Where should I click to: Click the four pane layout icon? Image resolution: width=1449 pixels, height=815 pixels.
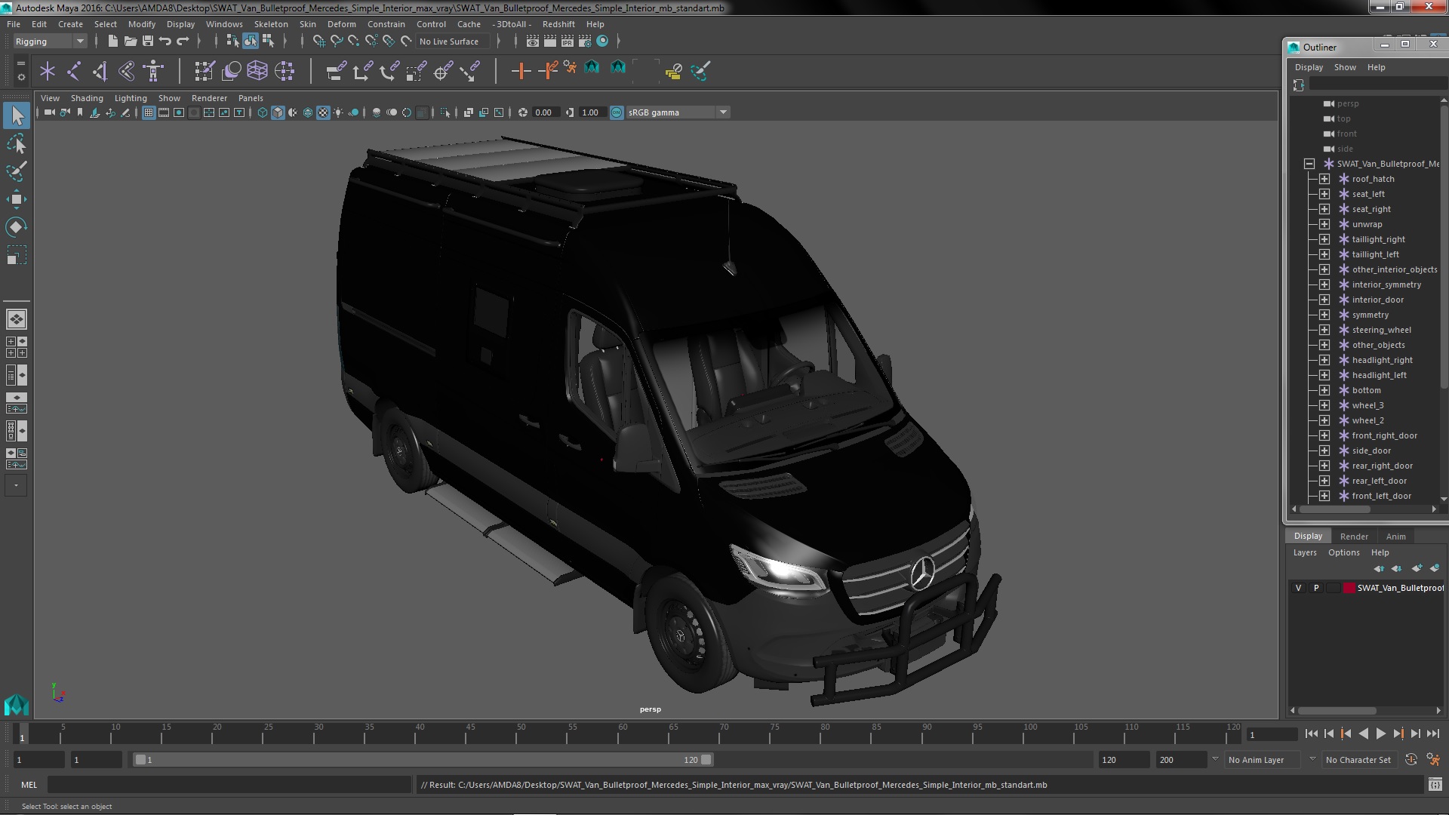[16, 347]
